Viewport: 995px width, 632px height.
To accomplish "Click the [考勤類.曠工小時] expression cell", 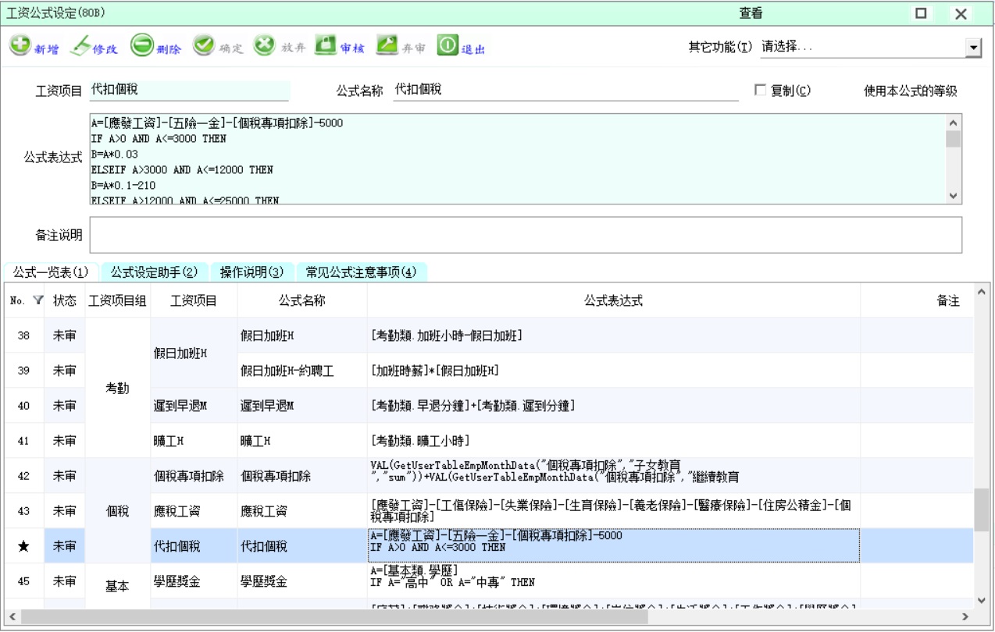I will [x=613, y=441].
